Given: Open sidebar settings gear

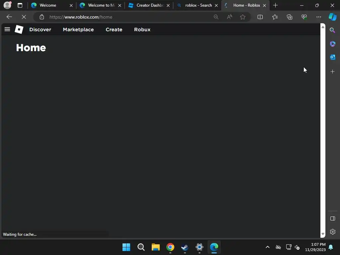Looking at the screenshot, I should pyautogui.click(x=332, y=232).
